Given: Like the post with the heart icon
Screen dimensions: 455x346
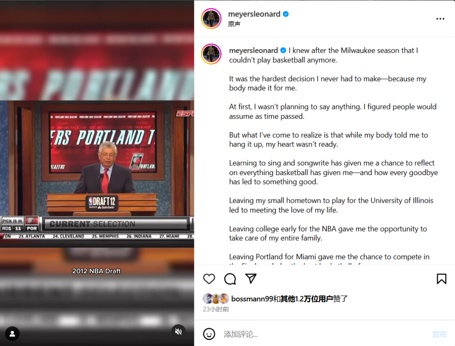Looking at the screenshot, I should pos(209,279).
